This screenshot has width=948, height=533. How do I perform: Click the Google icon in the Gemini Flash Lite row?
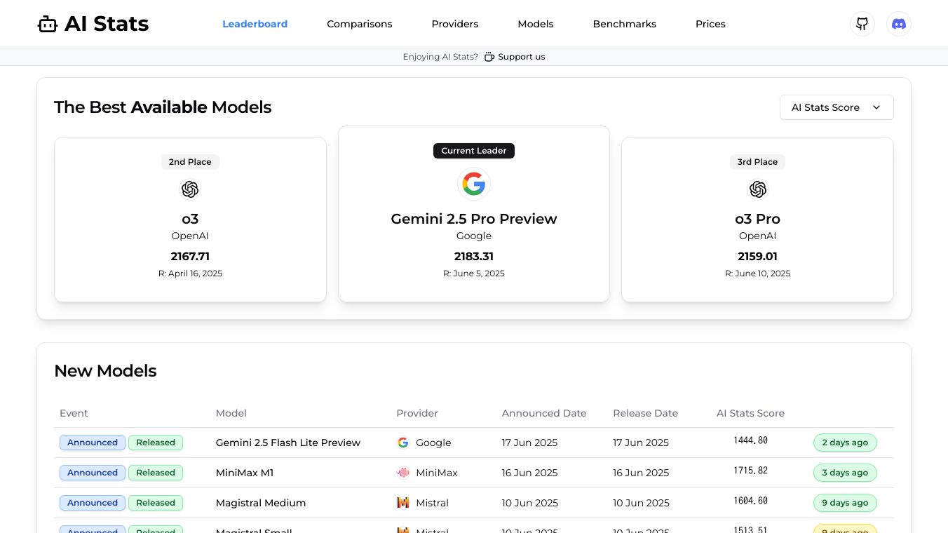403,443
